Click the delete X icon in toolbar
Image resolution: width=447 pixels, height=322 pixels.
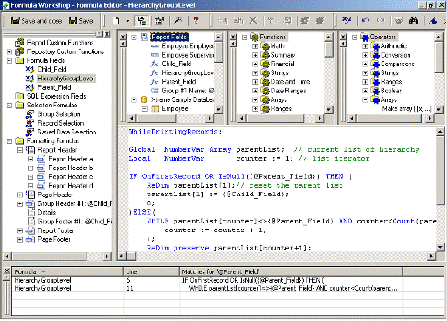click(x=253, y=21)
